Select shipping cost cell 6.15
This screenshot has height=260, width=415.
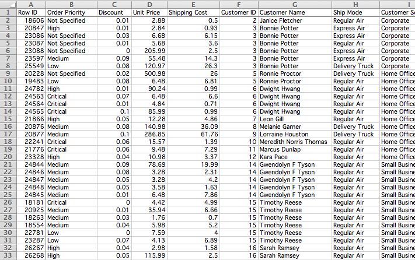coord(193,36)
